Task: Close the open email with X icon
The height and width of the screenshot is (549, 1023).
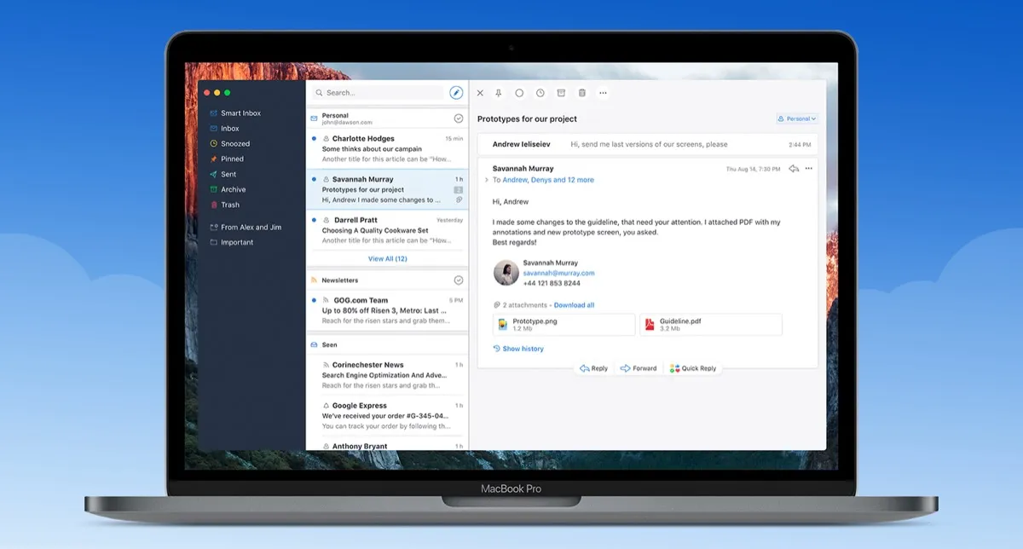Action: (480, 93)
